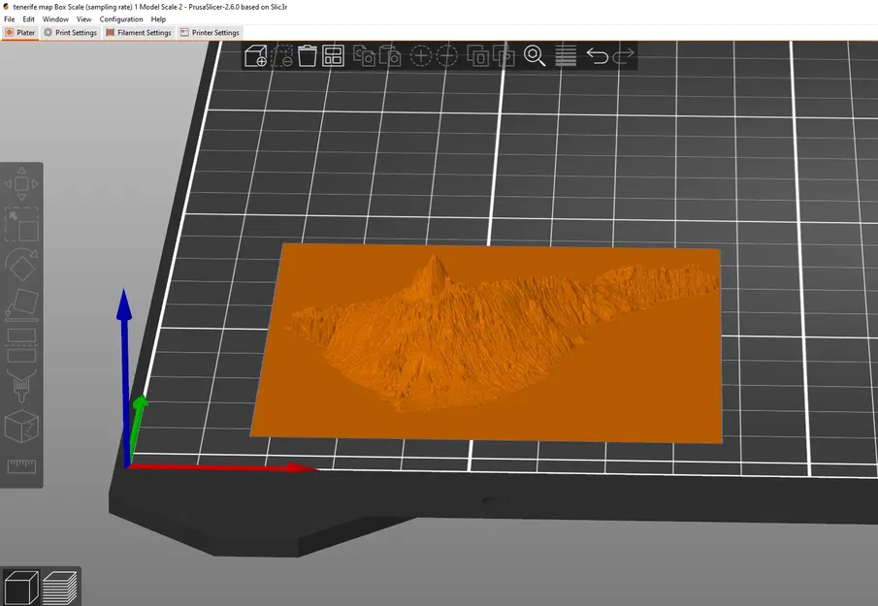Select the Paint-on supports brush tool
The height and width of the screenshot is (606, 878).
21,385
